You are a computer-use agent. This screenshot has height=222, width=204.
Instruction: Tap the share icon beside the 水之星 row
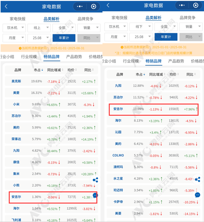click(x=198, y=179)
